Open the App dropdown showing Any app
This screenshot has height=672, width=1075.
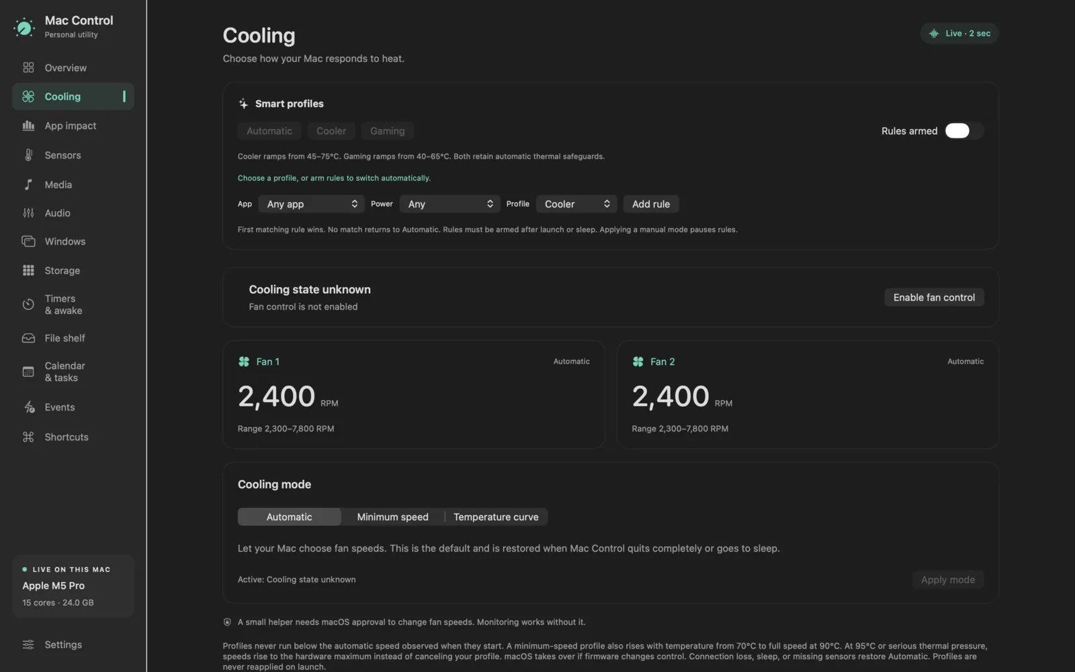[x=312, y=204]
